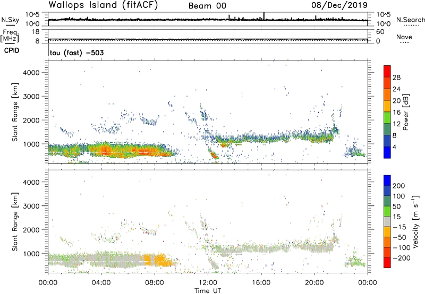Click the "04:00" time tick label
This screenshot has height=294, width=425.
coord(101,283)
